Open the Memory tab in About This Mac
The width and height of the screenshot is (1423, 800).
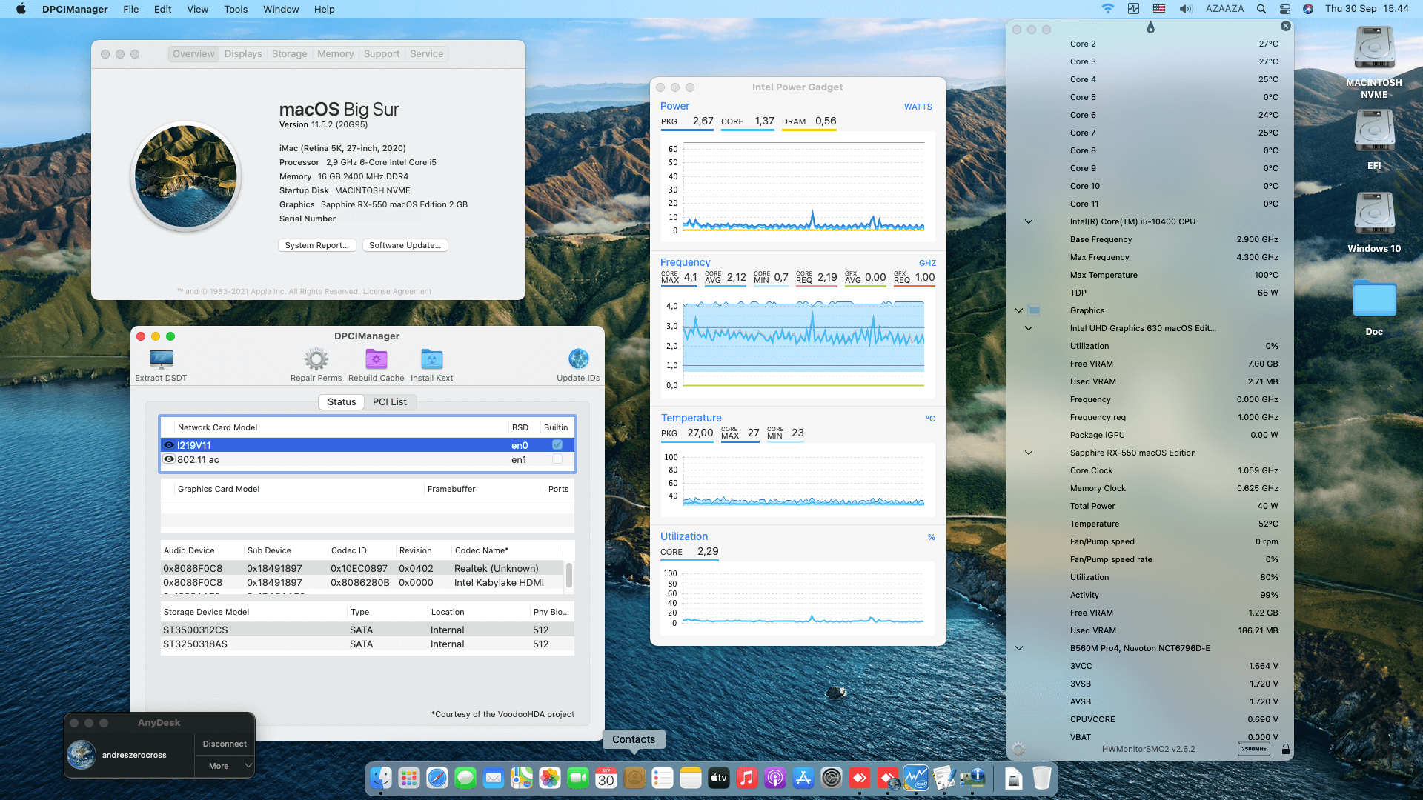335,53
